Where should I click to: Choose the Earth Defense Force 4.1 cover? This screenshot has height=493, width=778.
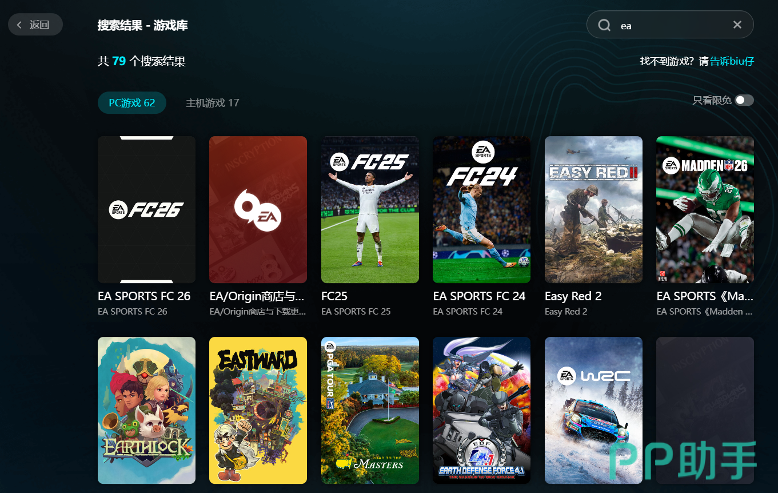click(481, 410)
